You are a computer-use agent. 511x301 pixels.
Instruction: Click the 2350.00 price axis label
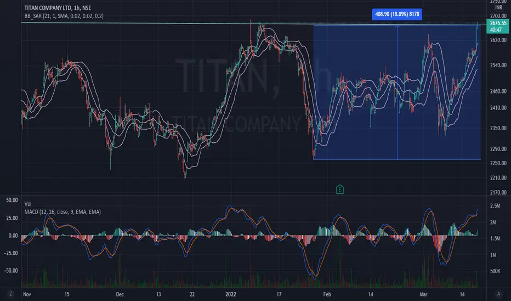[498, 128]
